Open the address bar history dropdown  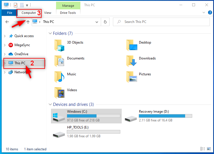coord(97,22)
